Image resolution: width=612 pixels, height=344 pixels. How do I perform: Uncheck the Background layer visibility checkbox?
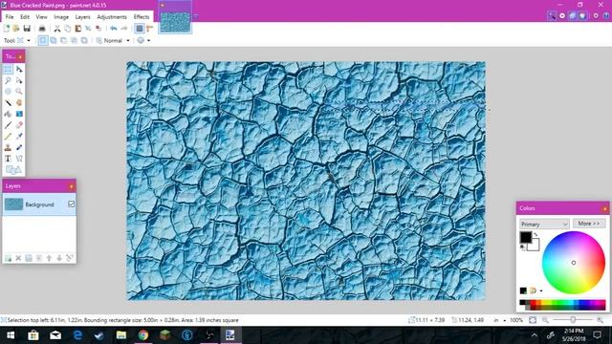[71, 204]
